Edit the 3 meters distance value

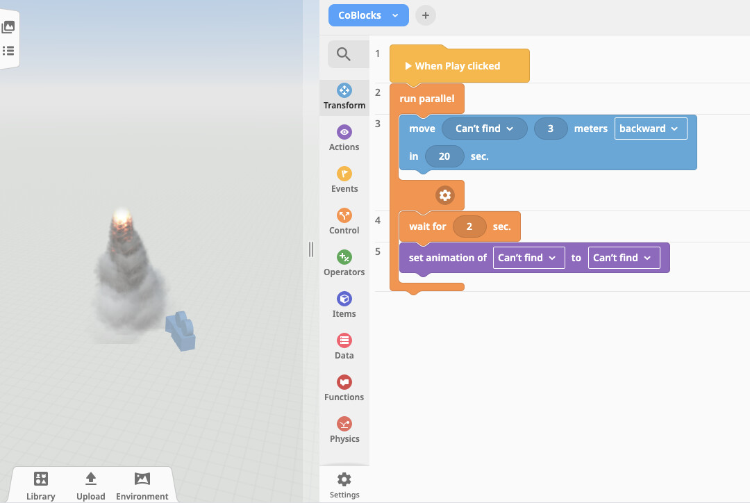pyautogui.click(x=551, y=129)
